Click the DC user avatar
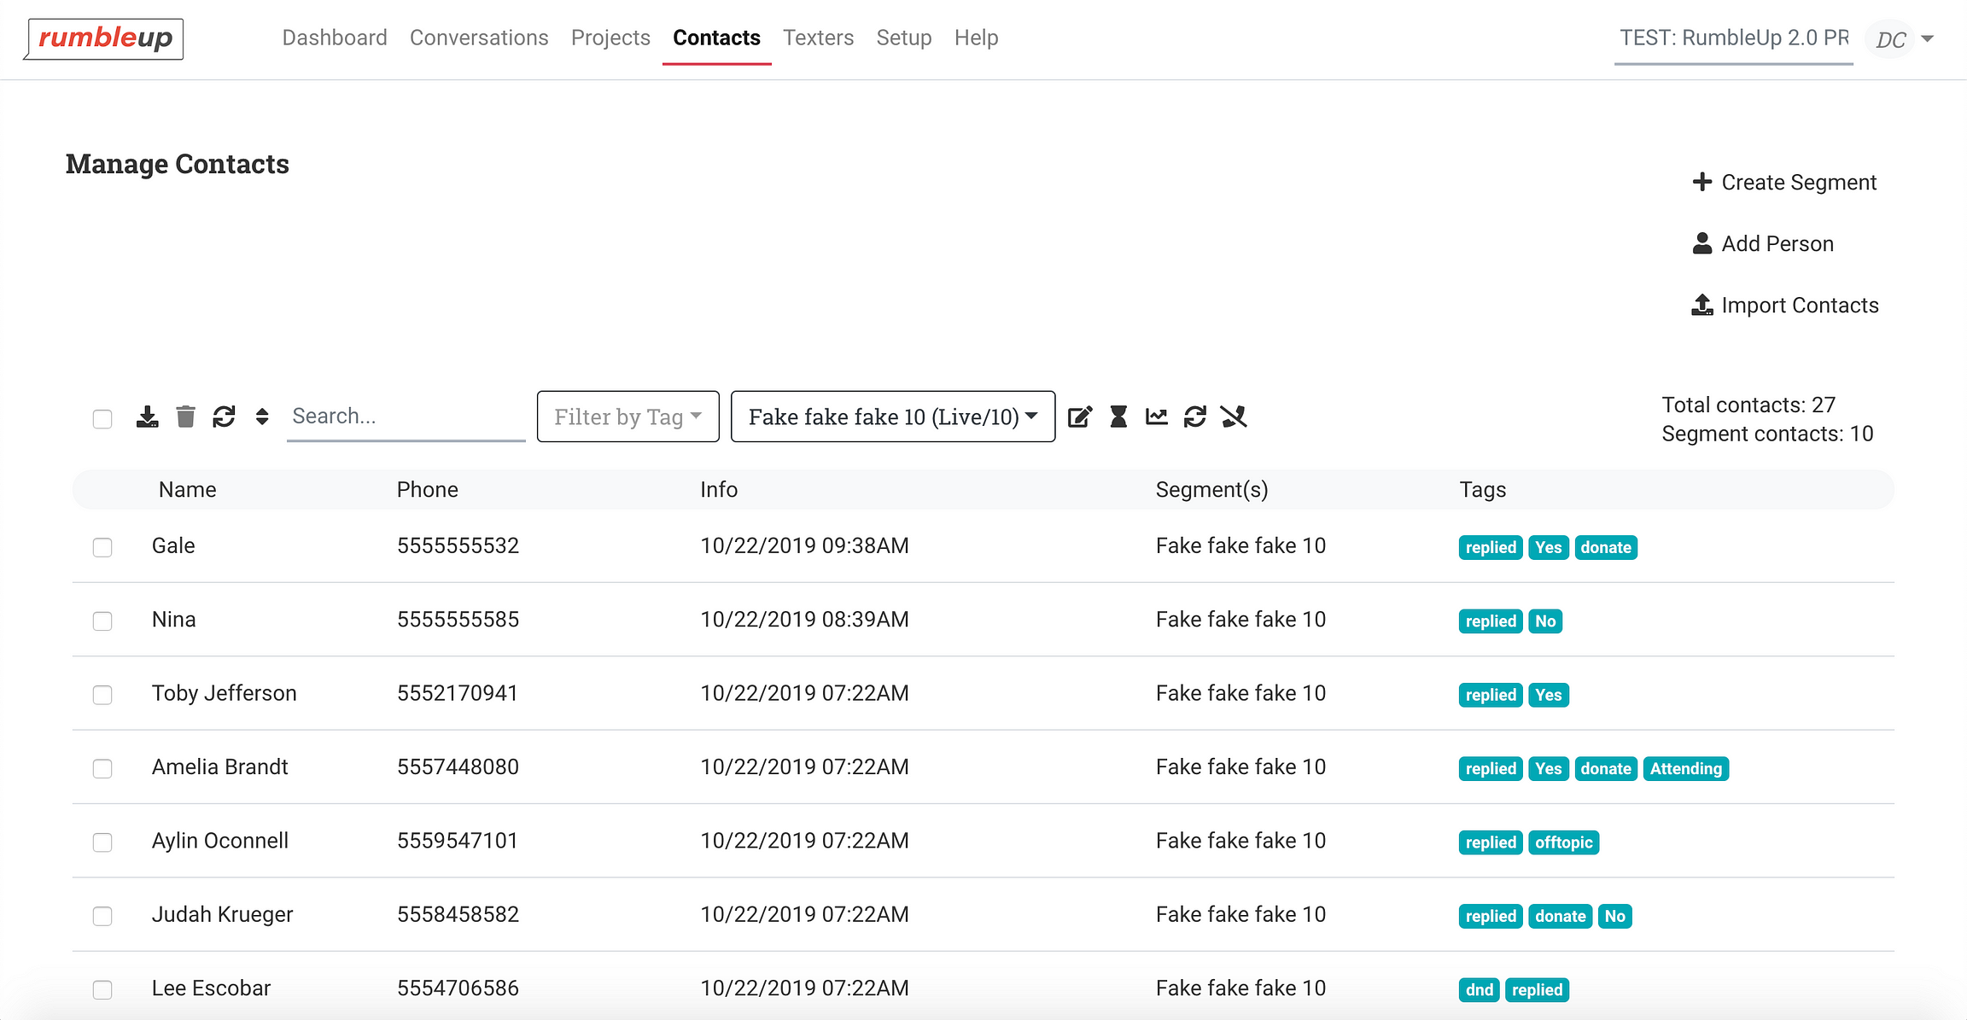The height and width of the screenshot is (1020, 1967). [1890, 39]
